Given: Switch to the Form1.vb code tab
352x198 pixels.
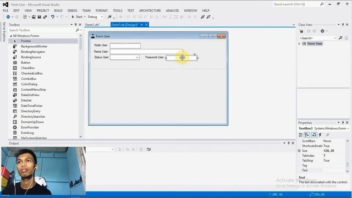Looking at the screenshot, I should coord(92,25).
